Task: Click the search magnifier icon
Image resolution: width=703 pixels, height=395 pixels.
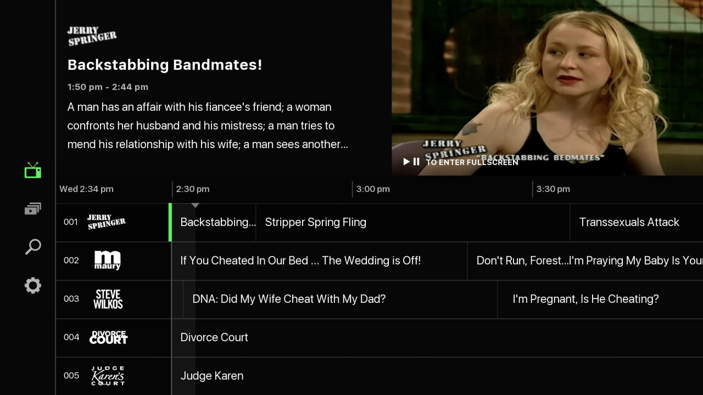Action: pos(33,247)
